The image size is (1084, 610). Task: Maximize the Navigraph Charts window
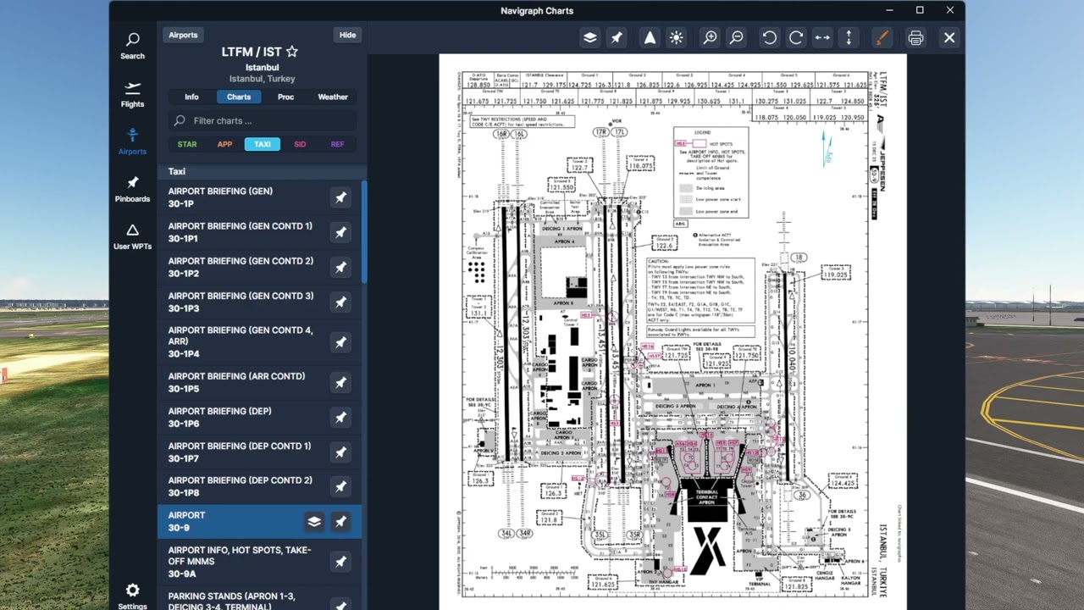click(x=920, y=10)
